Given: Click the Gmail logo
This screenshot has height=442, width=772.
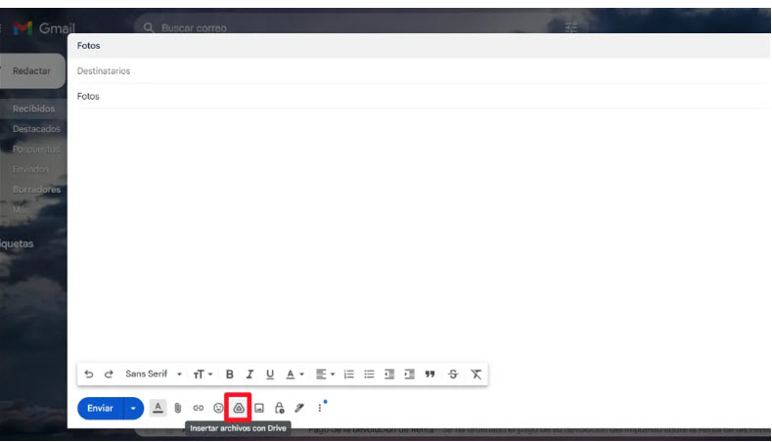Looking at the screenshot, I should click(x=43, y=28).
